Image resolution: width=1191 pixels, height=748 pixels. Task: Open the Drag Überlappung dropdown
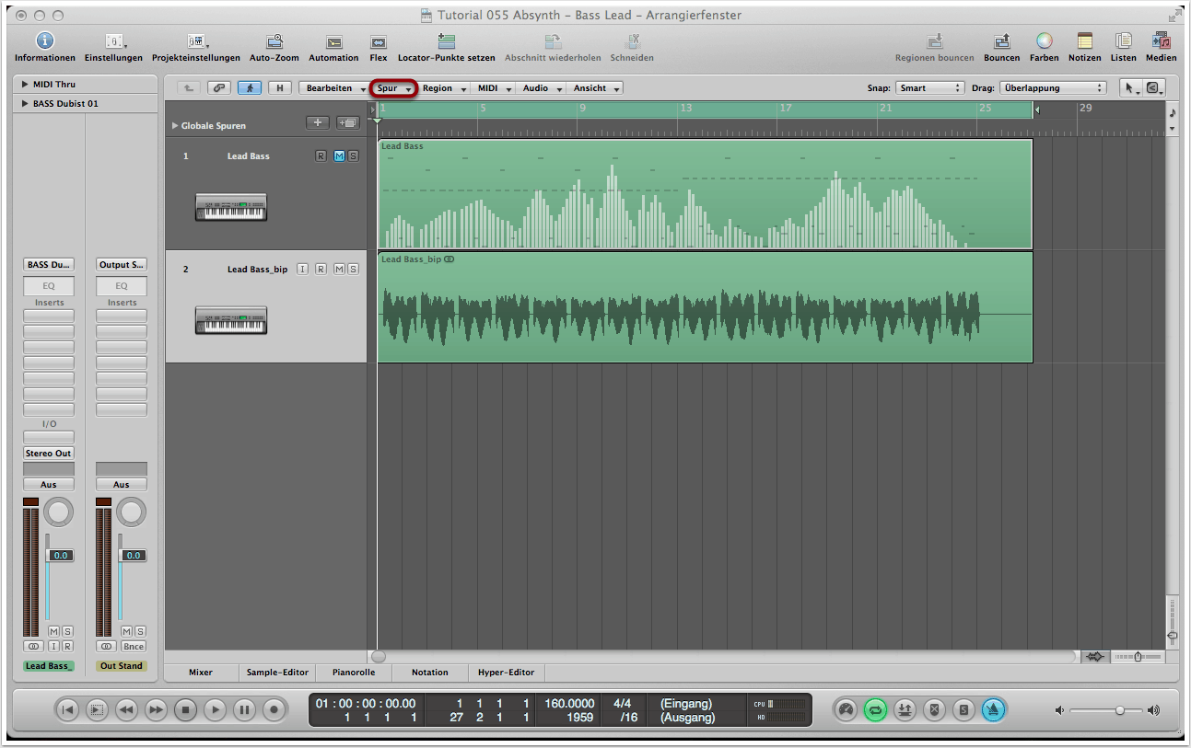click(1052, 88)
